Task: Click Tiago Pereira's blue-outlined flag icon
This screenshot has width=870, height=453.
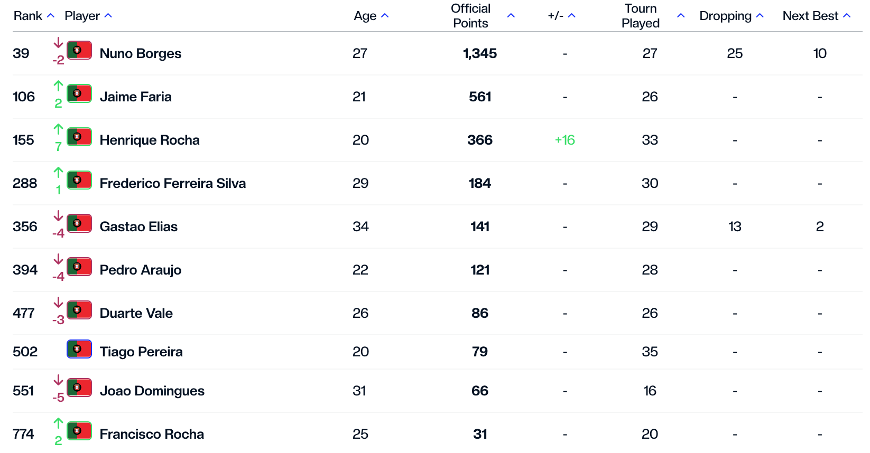Action: click(x=79, y=349)
